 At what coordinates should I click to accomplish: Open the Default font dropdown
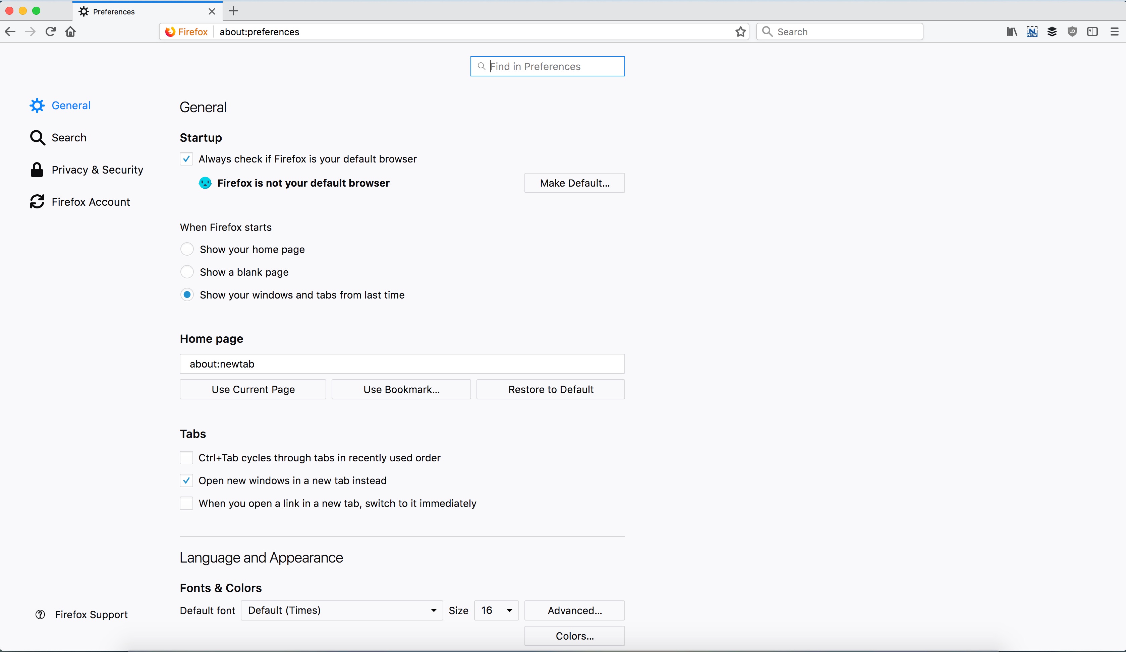click(342, 610)
